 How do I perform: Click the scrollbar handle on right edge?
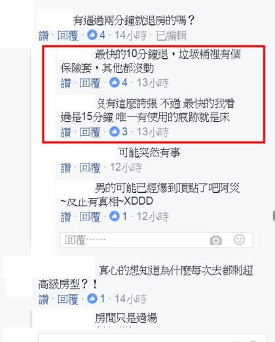tap(274, 216)
